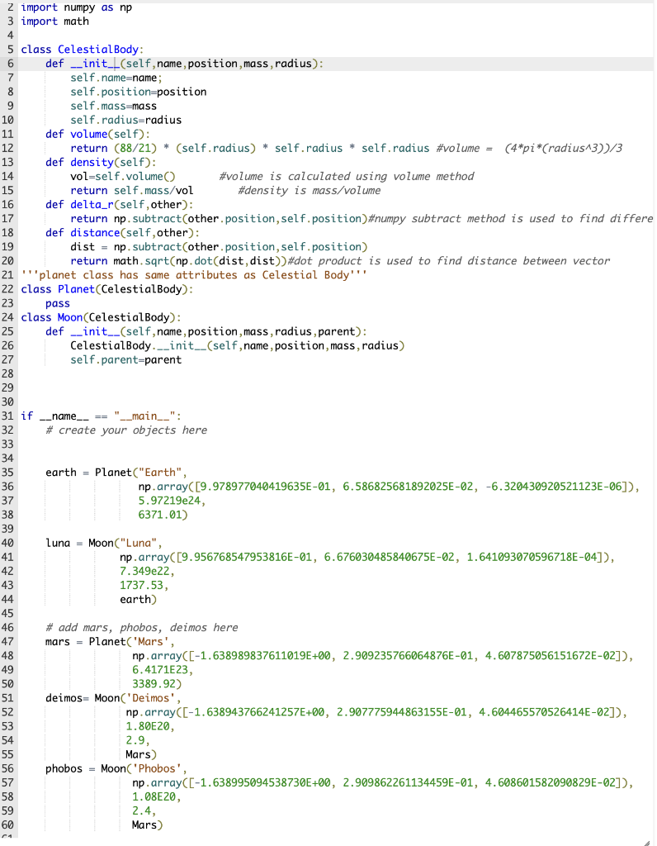Click 'return math.sqrt(np.dot(dist,dist))' statement
This screenshot has width=657, height=846.
178,261
